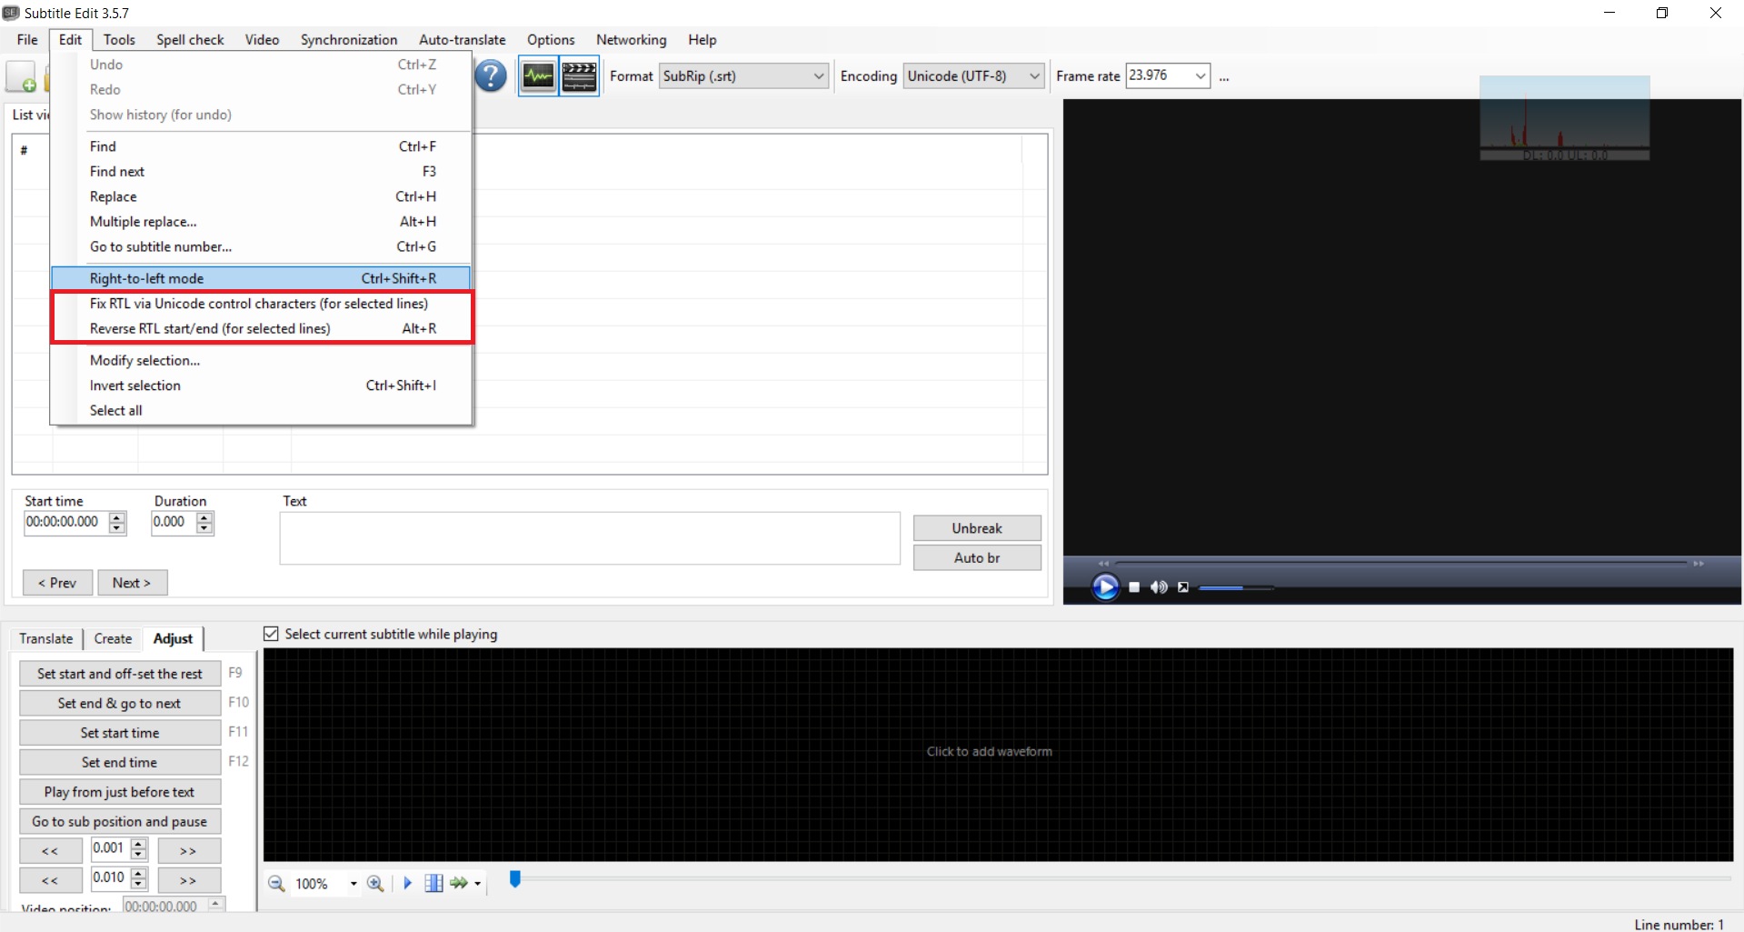Click the Unbreak button
The width and height of the screenshot is (1744, 932).
coord(976,527)
